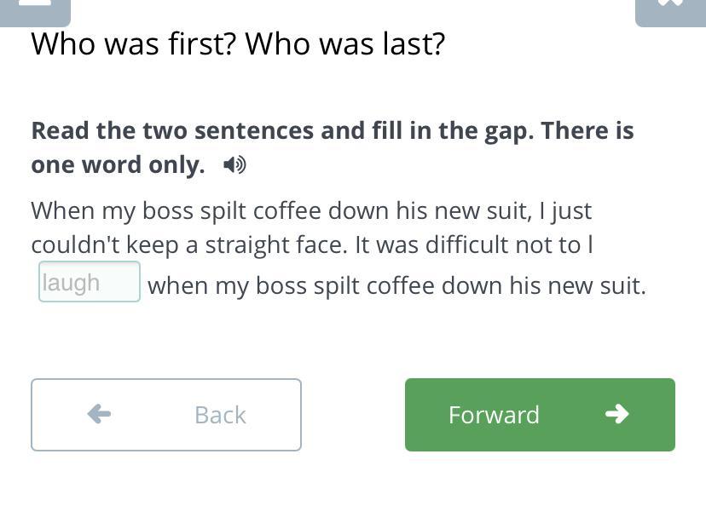Click text 'when my boss spilt coffee' after gap
This screenshot has height=523, width=706.
pos(279,285)
